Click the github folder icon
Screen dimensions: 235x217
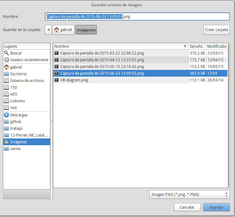(6, 121)
